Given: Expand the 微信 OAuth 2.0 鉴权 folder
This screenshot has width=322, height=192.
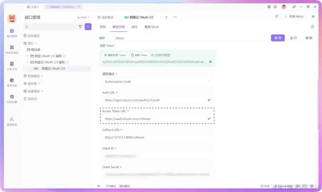Looking at the screenshot, I should (x=28, y=56).
